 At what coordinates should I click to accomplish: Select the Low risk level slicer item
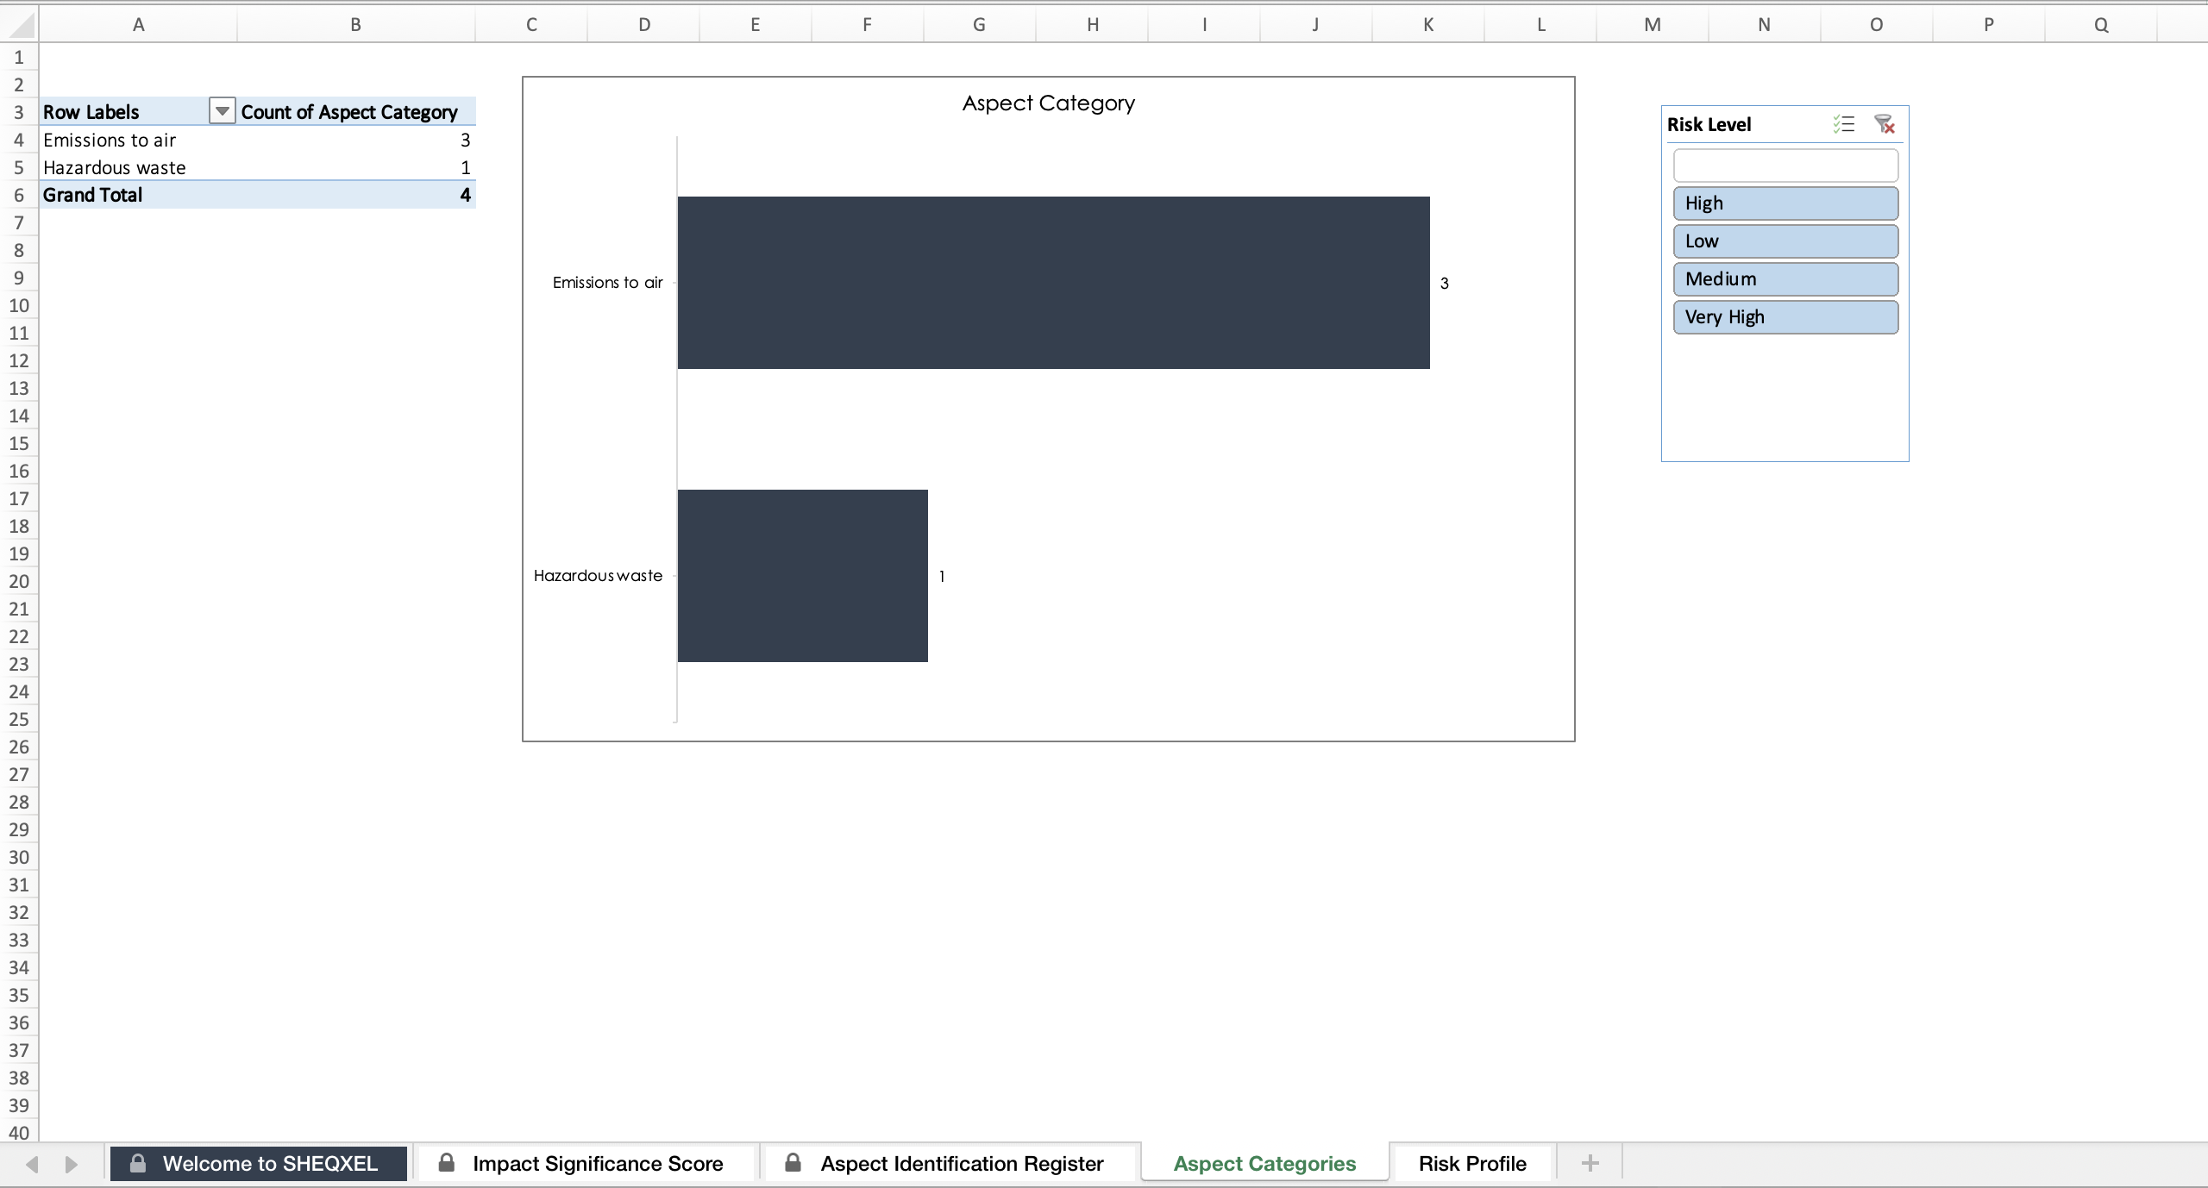tap(1785, 241)
